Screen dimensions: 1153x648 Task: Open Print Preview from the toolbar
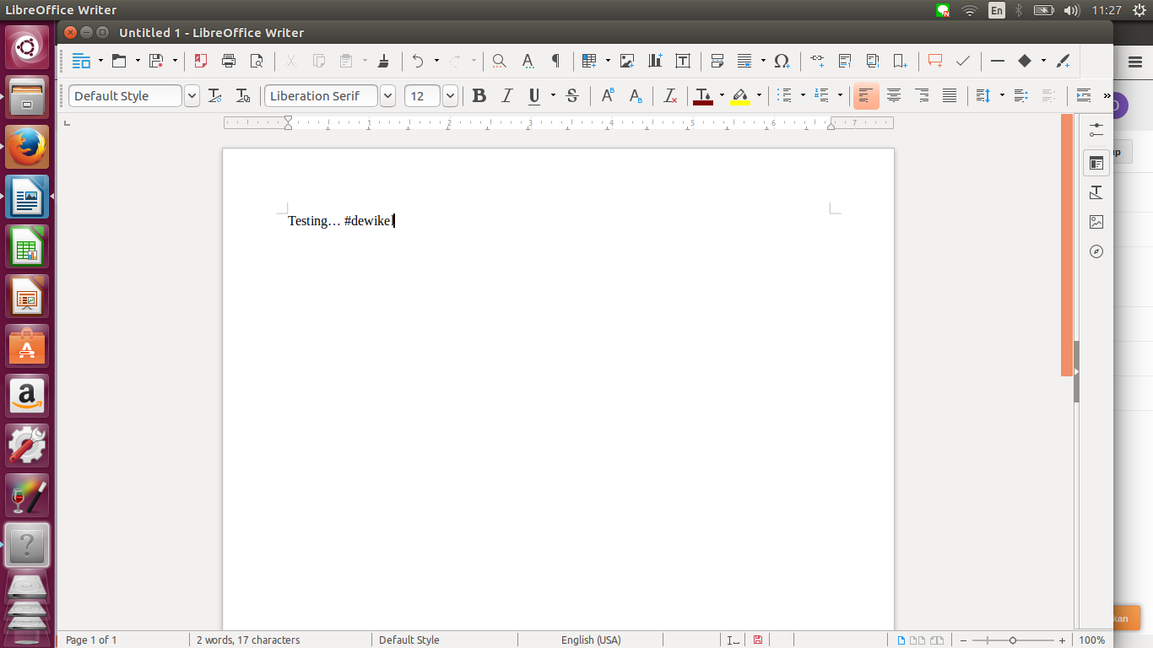click(x=257, y=61)
